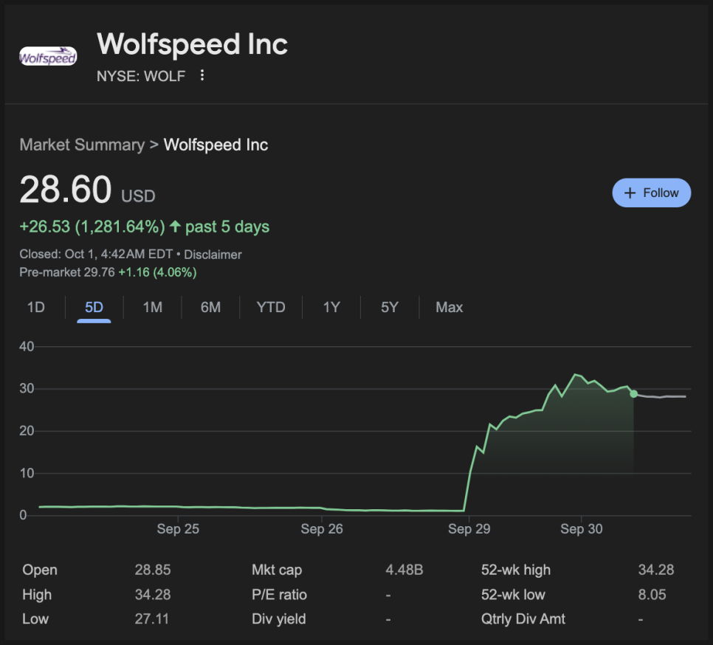Click the Sep 25 date on chart axis
This screenshot has height=645, width=713.
(178, 529)
